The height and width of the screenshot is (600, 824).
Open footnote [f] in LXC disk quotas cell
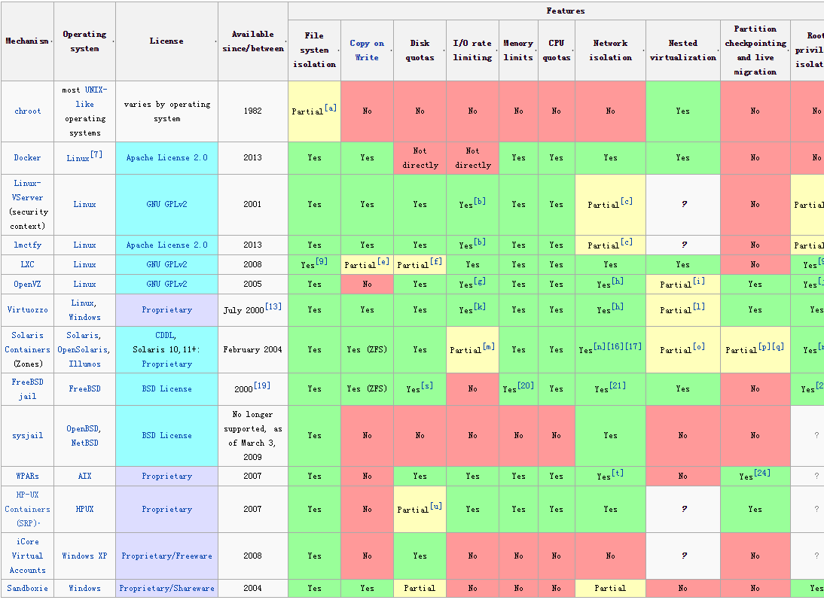tap(435, 261)
